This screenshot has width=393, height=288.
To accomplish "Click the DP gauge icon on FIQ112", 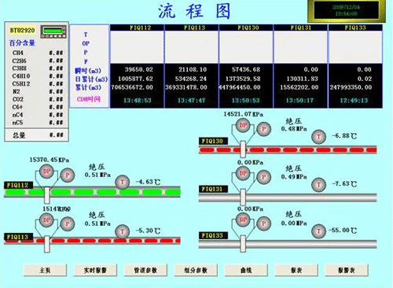I will pyautogui.click(x=46, y=172).
